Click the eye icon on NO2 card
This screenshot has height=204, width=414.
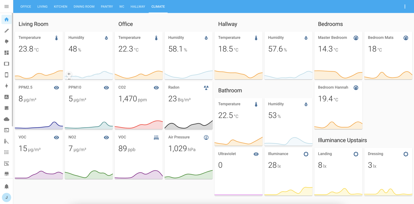107,137
